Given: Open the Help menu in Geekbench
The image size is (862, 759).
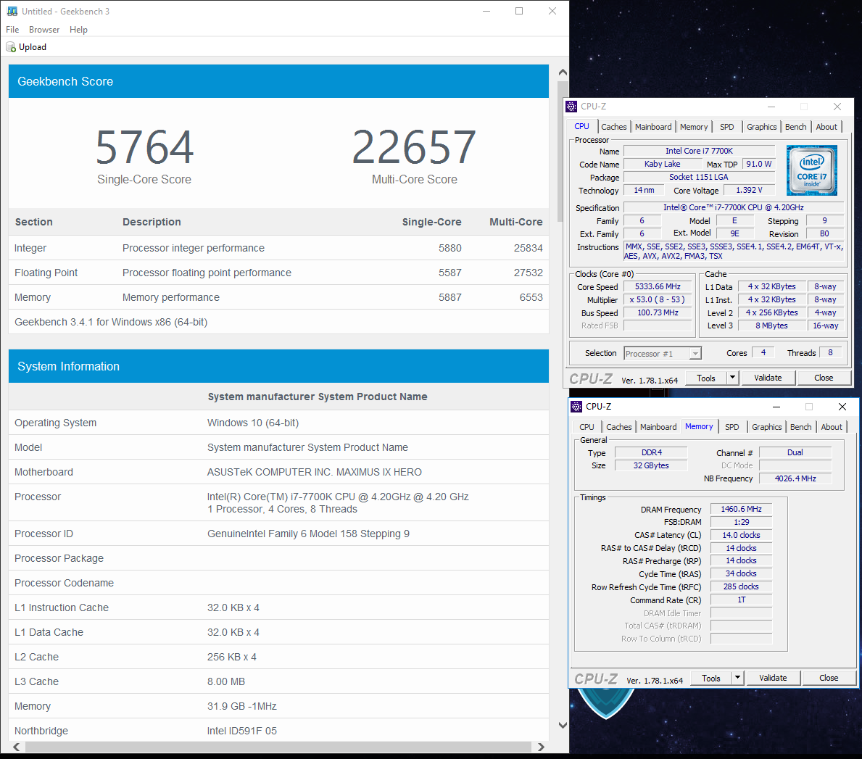Looking at the screenshot, I should coord(78,30).
